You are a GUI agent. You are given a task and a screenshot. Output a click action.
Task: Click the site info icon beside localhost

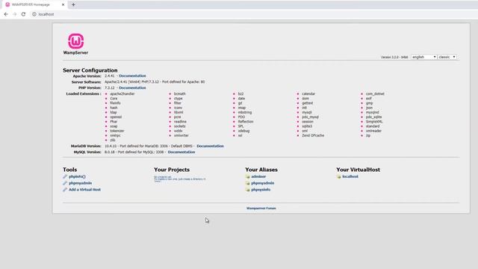(34, 14)
